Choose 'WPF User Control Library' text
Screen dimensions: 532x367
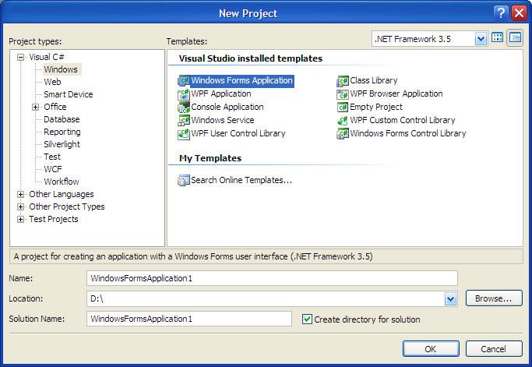coord(238,134)
